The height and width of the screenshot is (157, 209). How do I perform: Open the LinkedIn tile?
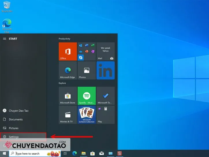(x=106, y=71)
